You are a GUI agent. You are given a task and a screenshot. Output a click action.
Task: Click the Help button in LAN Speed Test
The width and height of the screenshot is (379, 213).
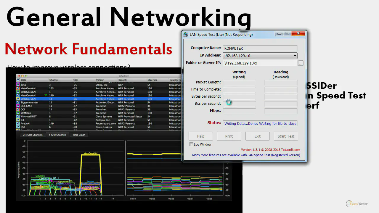click(201, 136)
